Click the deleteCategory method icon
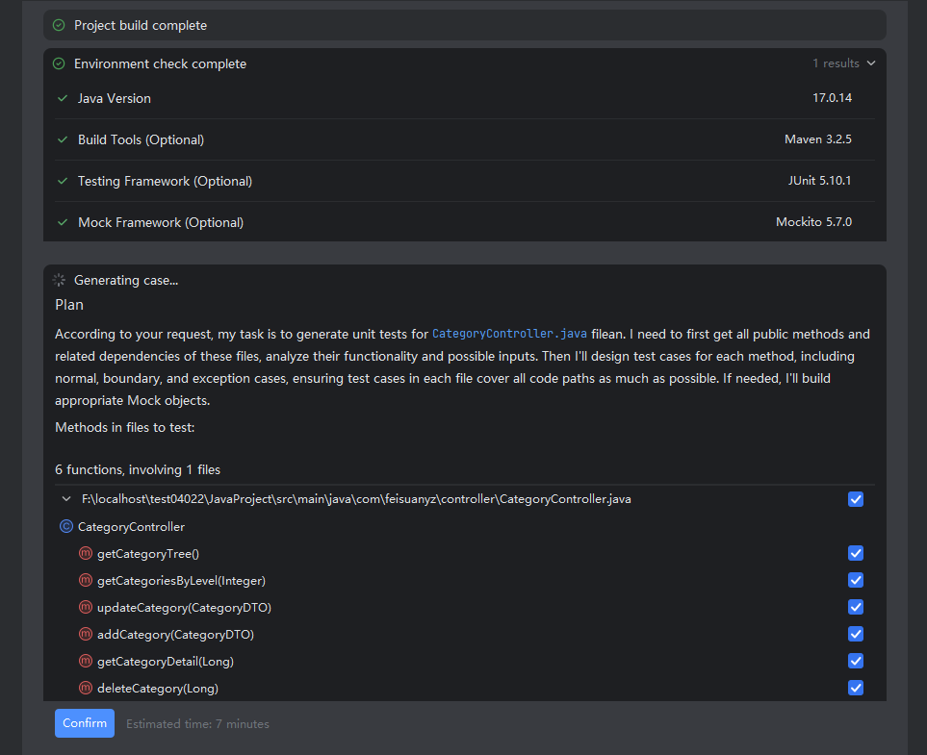 click(86, 689)
